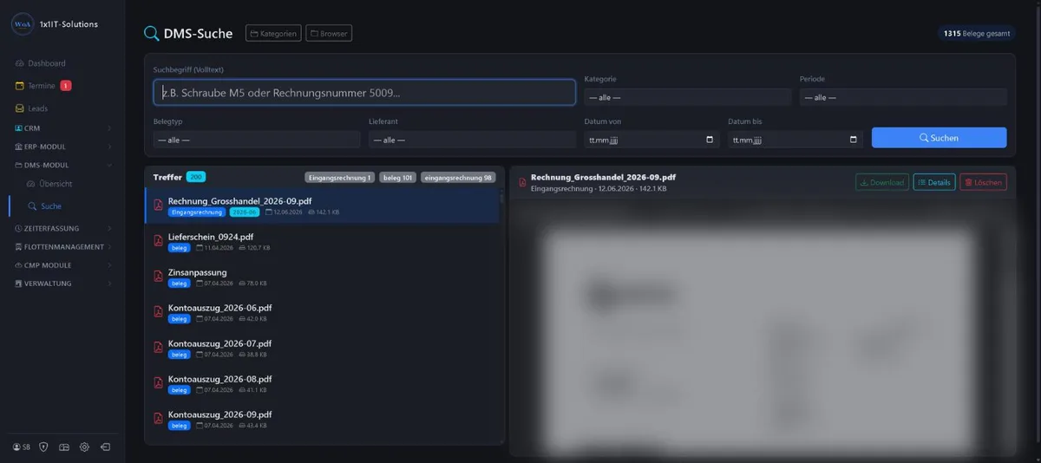Collapse the DMS-MODUL section

point(62,165)
